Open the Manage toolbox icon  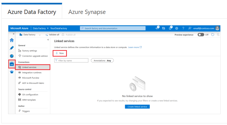[12, 64]
